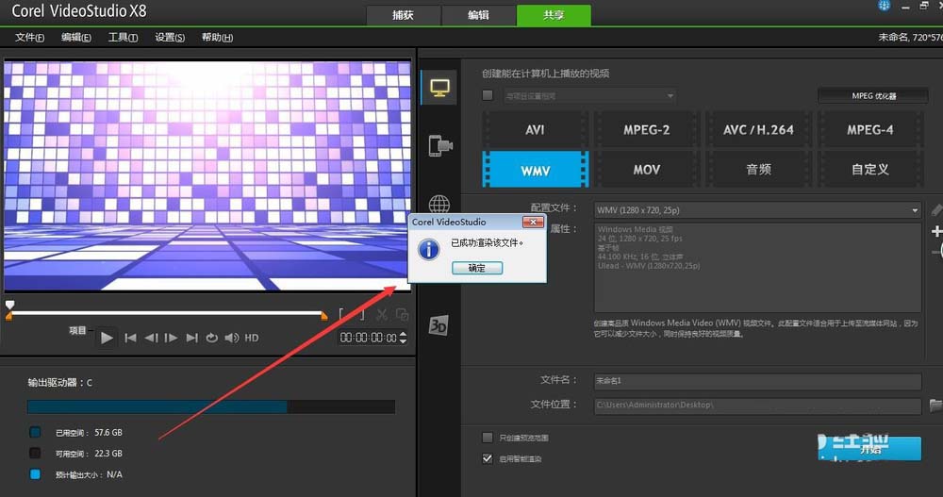Select the computer output category icon
Screen dimensions: 943x497
[439, 88]
